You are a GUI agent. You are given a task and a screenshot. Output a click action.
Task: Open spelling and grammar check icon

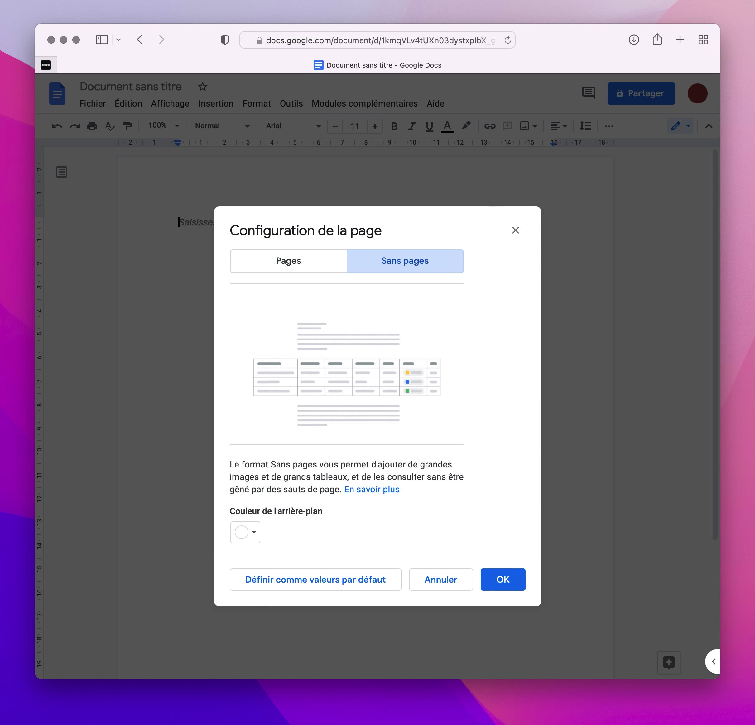(x=110, y=126)
